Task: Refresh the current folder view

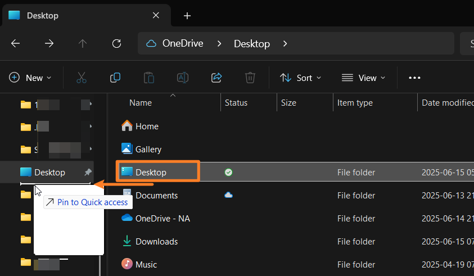Action: click(x=117, y=43)
